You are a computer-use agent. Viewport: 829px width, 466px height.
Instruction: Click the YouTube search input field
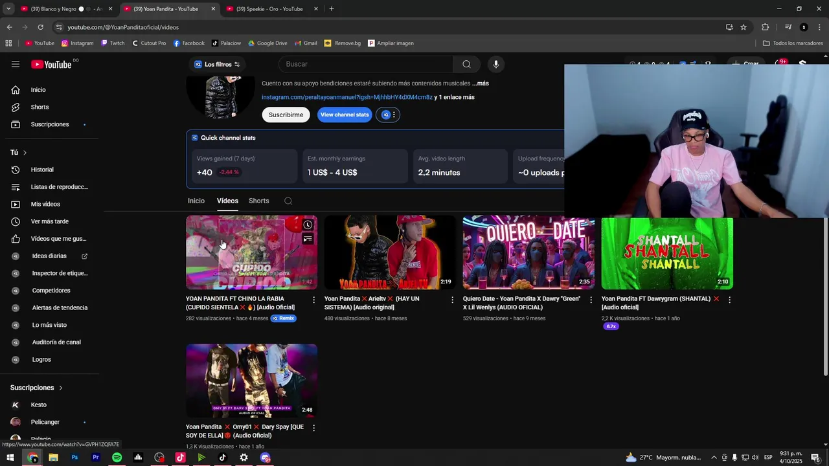pyautogui.click(x=366, y=64)
